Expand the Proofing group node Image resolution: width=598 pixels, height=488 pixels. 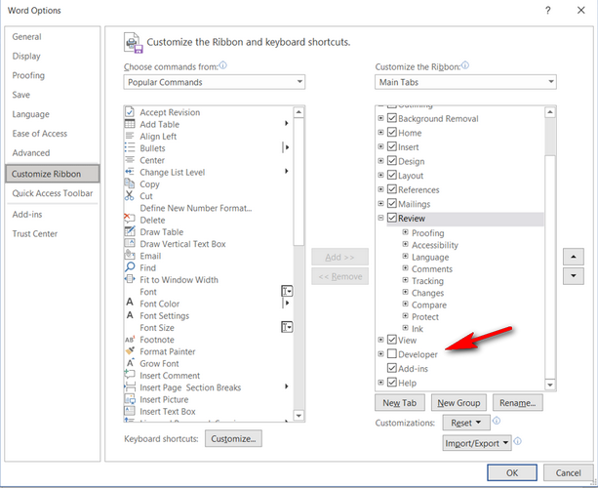click(406, 232)
